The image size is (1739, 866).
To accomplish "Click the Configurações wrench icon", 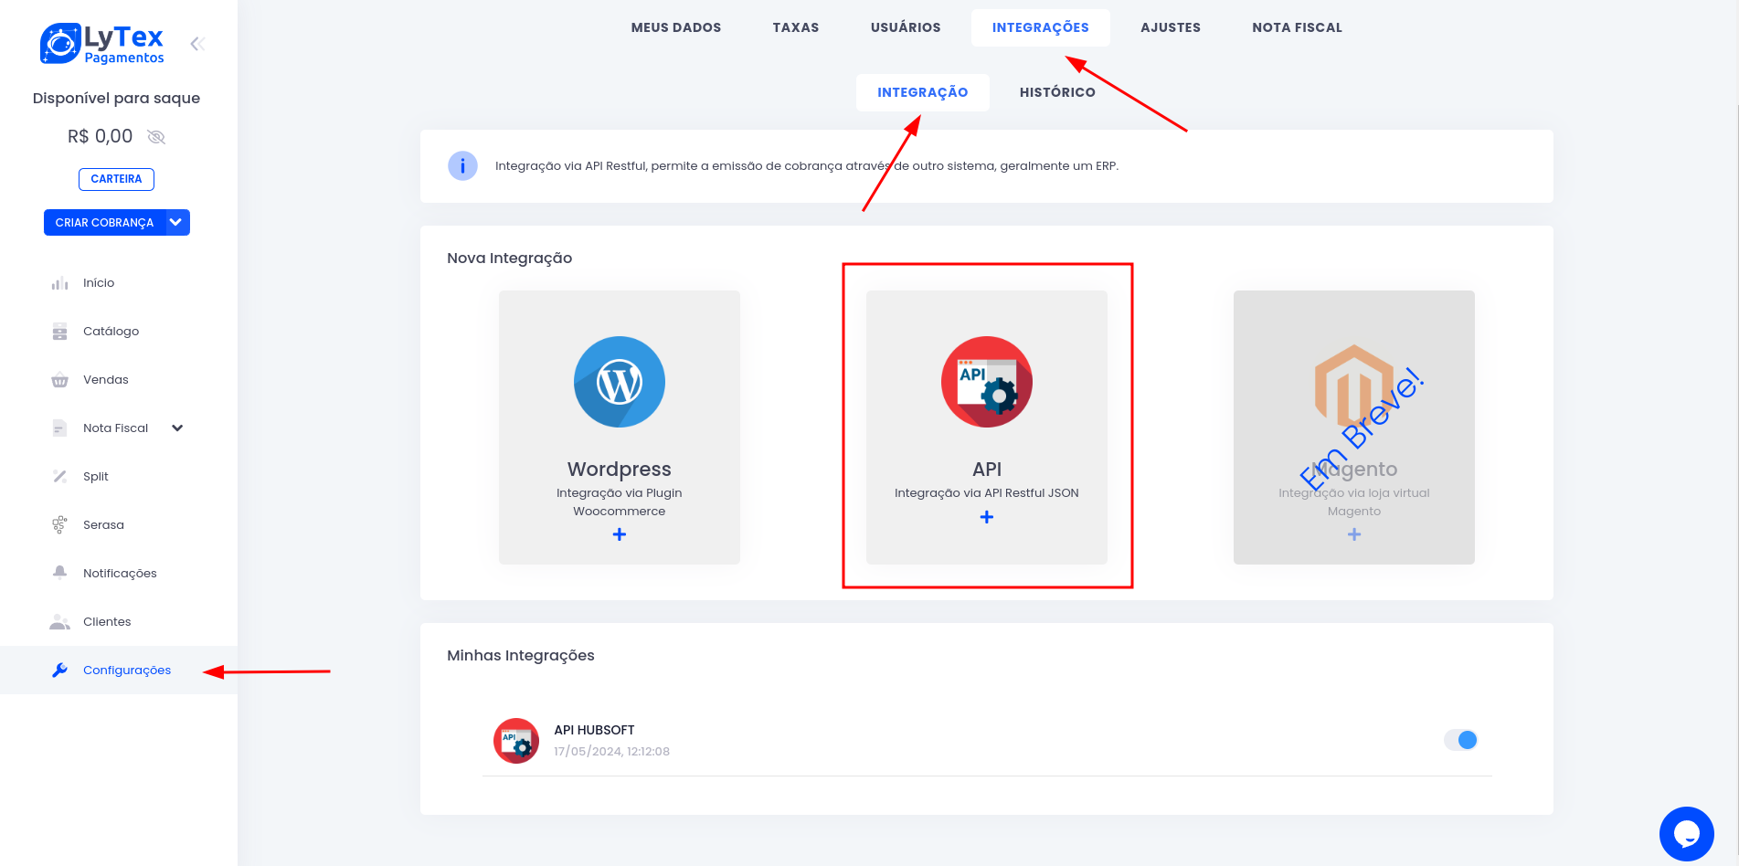I will pyautogui.click(x=59, y=671).
